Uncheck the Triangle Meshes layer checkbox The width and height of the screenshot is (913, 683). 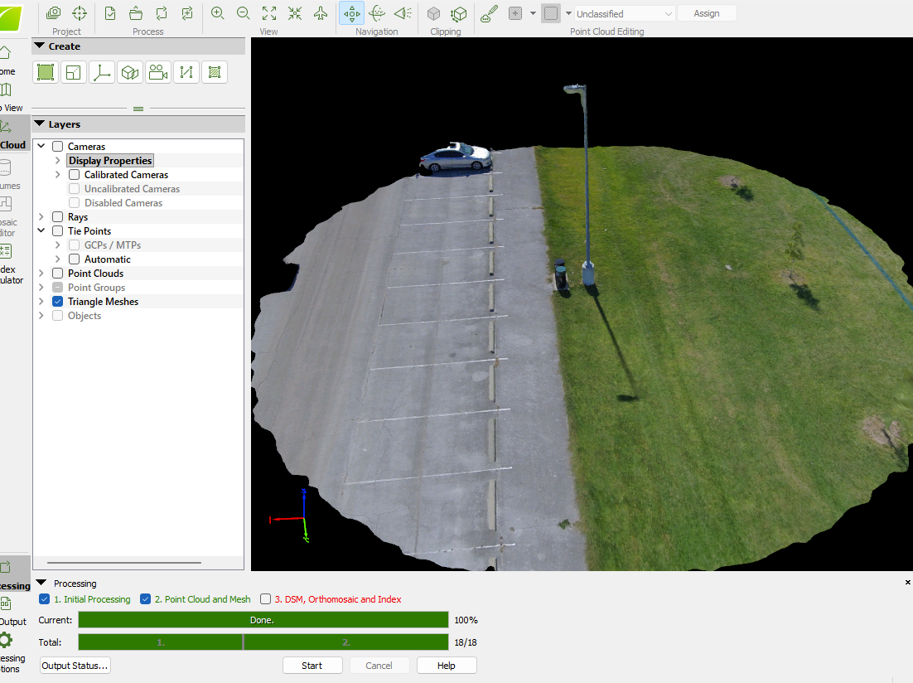click(x=58, y=302)
